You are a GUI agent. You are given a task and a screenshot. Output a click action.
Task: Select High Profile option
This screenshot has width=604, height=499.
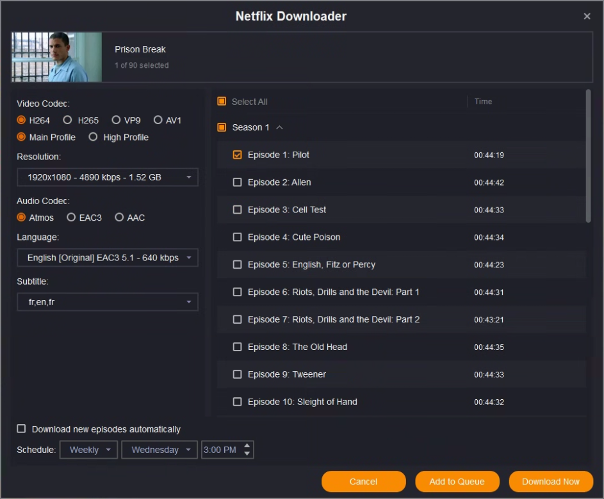(x=94, y=137)
